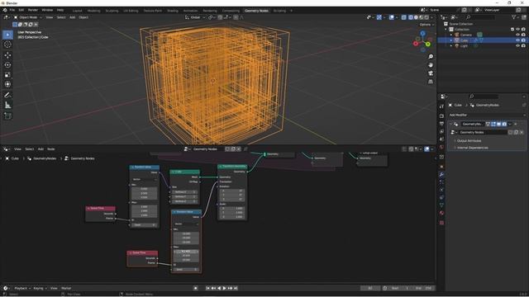Hide the Camera object in outliner
Image resolution: width=529 pixels, height=297 pixels.
tap(517, 35)
